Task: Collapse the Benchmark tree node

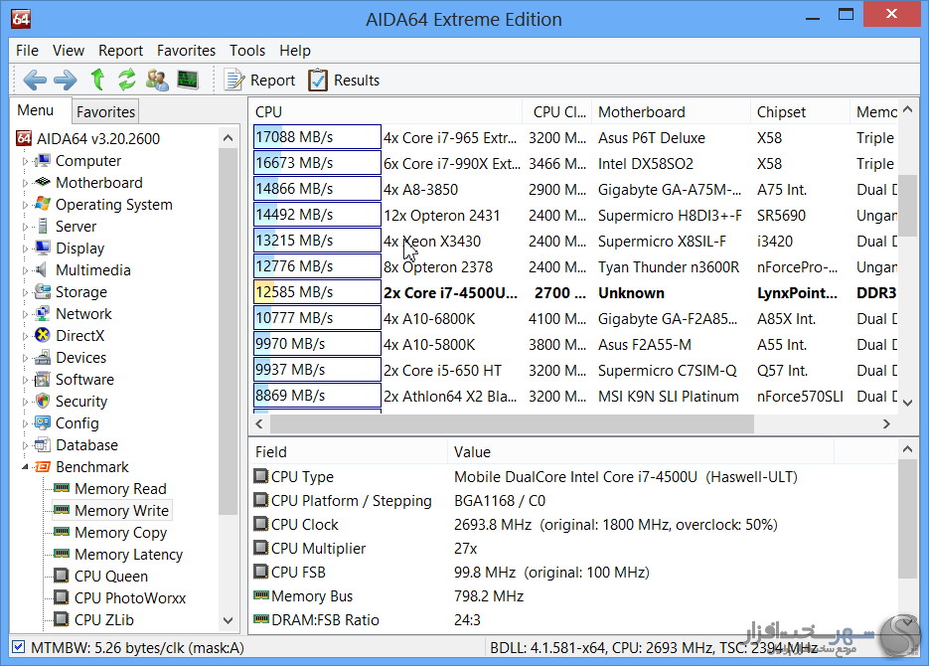Action: pyautogui.click(x=26, y=467)
